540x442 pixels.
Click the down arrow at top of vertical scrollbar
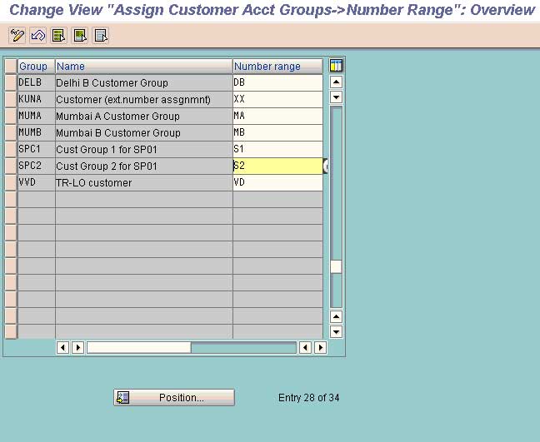pyautogui.click(x=336, y=97)
